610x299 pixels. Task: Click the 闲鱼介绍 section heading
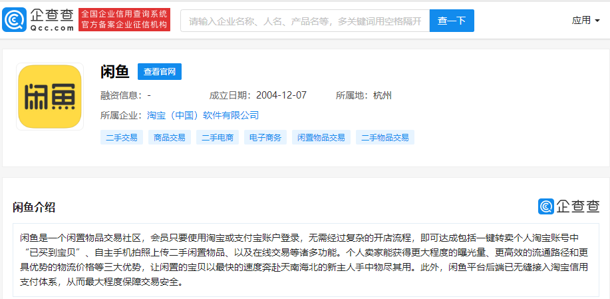pyautogui.click(x=34, y=208)
